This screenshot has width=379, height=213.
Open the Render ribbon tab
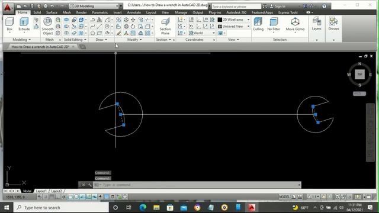[82, 12]
